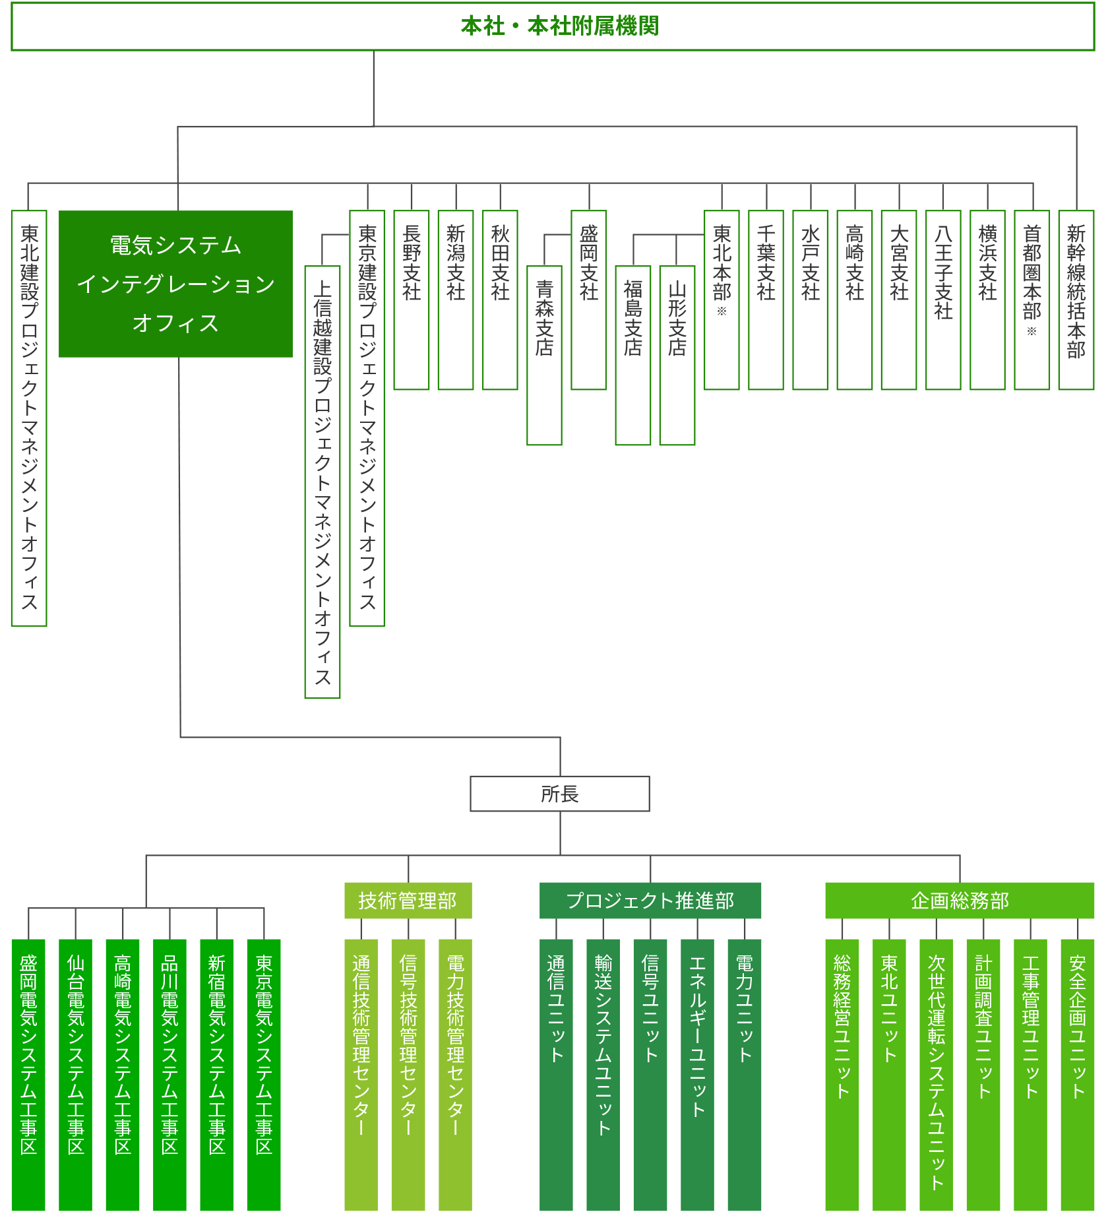1108x1214 pixels.
Task: Select 盛岡電気システム工事区 node
Action: coord(28,1074)
